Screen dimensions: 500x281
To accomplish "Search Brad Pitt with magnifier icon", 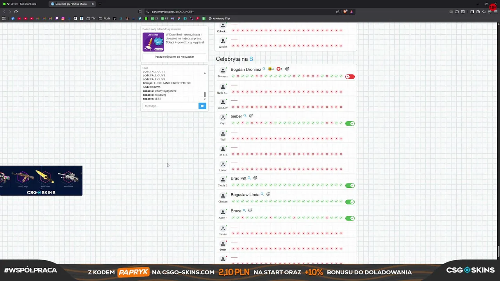I will pos(249,178).
